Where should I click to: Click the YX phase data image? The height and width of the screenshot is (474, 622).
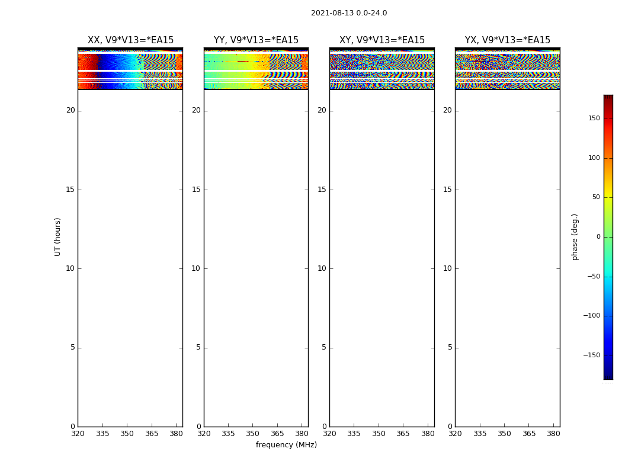[507, 69]
